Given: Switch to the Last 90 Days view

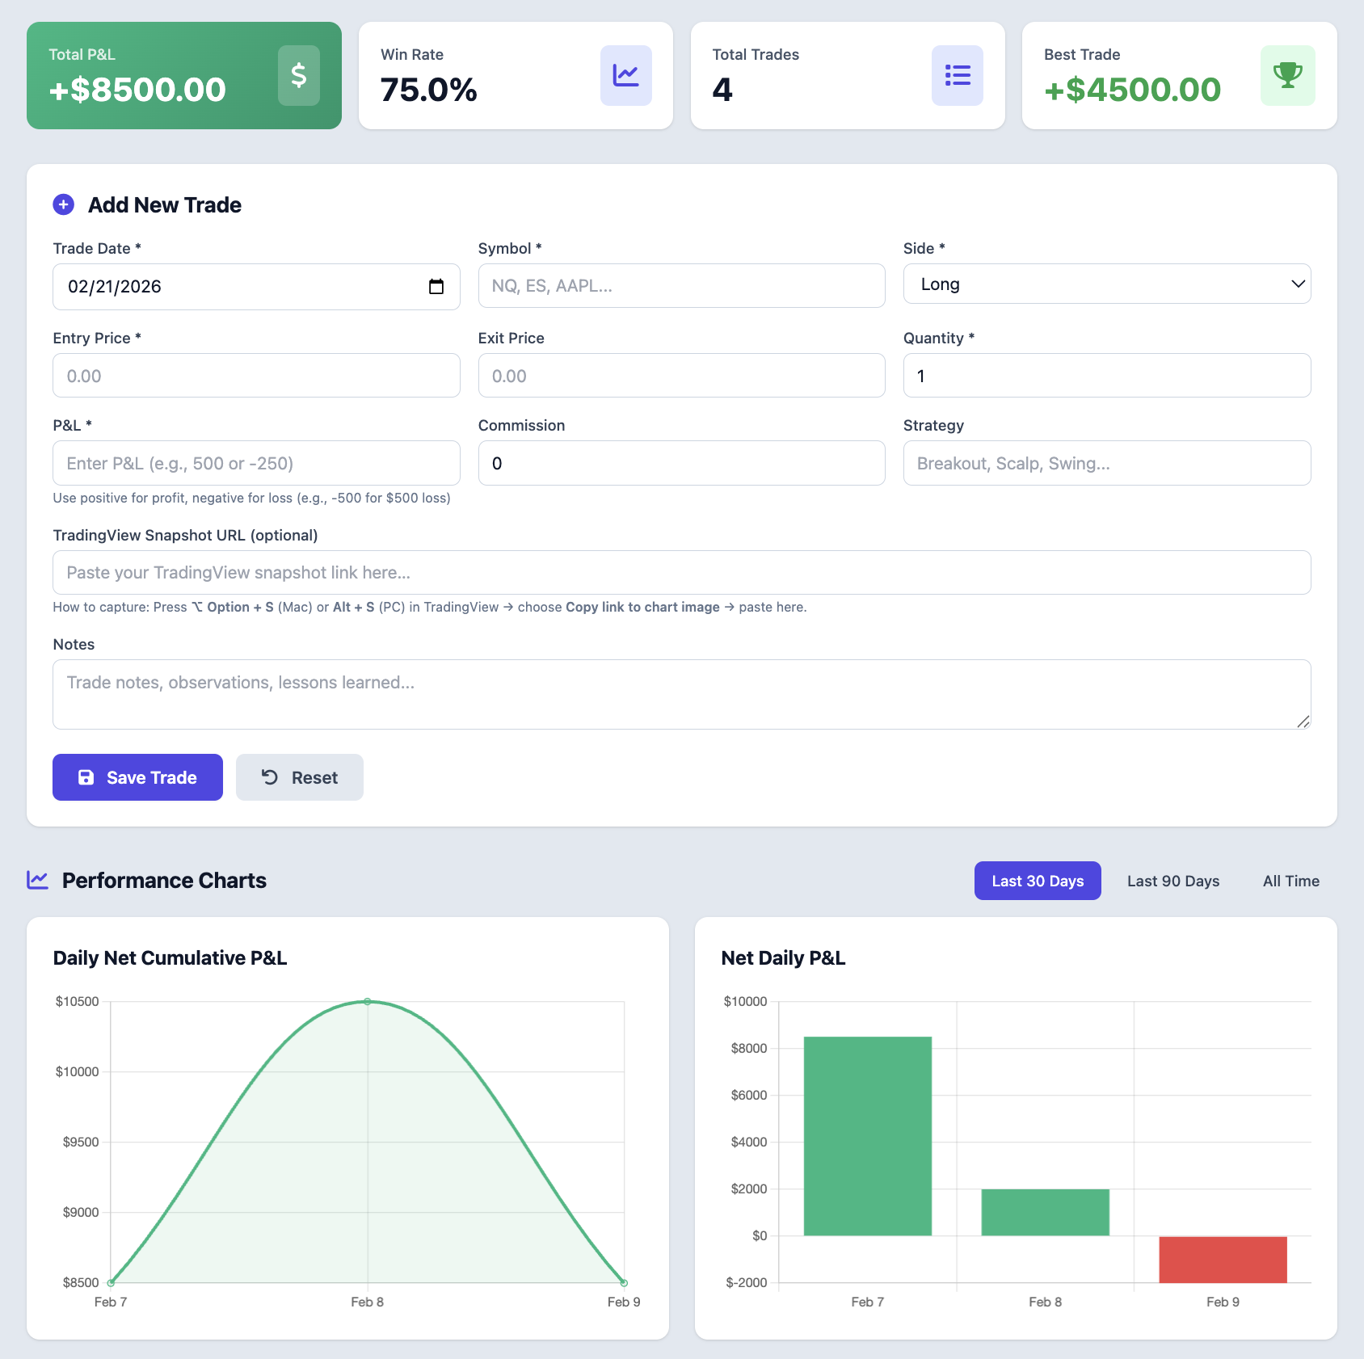Looking at the screenshot, I should (x=1172, y=881).
